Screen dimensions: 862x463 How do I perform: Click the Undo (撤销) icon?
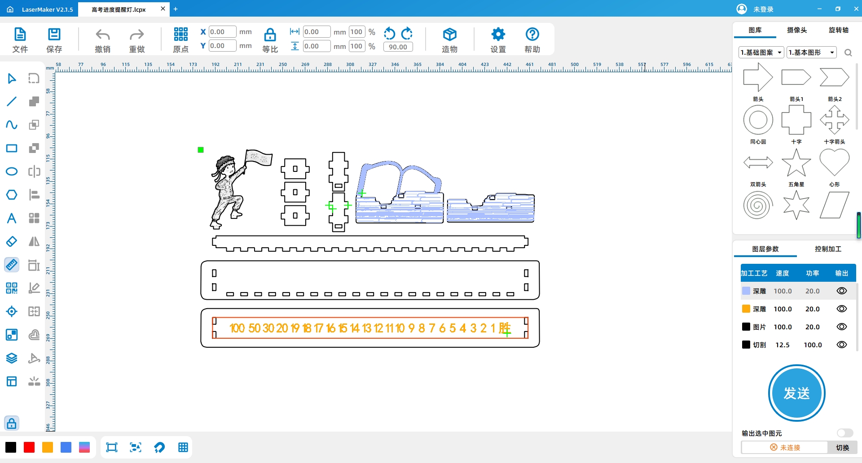click(102, 35)
